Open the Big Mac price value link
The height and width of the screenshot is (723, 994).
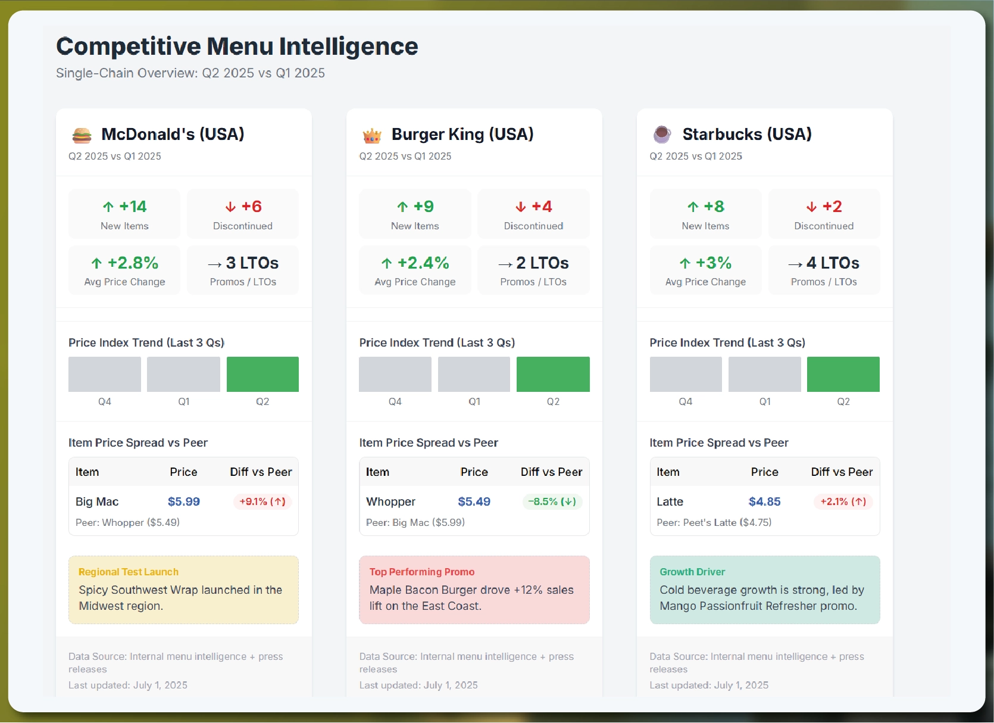[x=183, y=502]
